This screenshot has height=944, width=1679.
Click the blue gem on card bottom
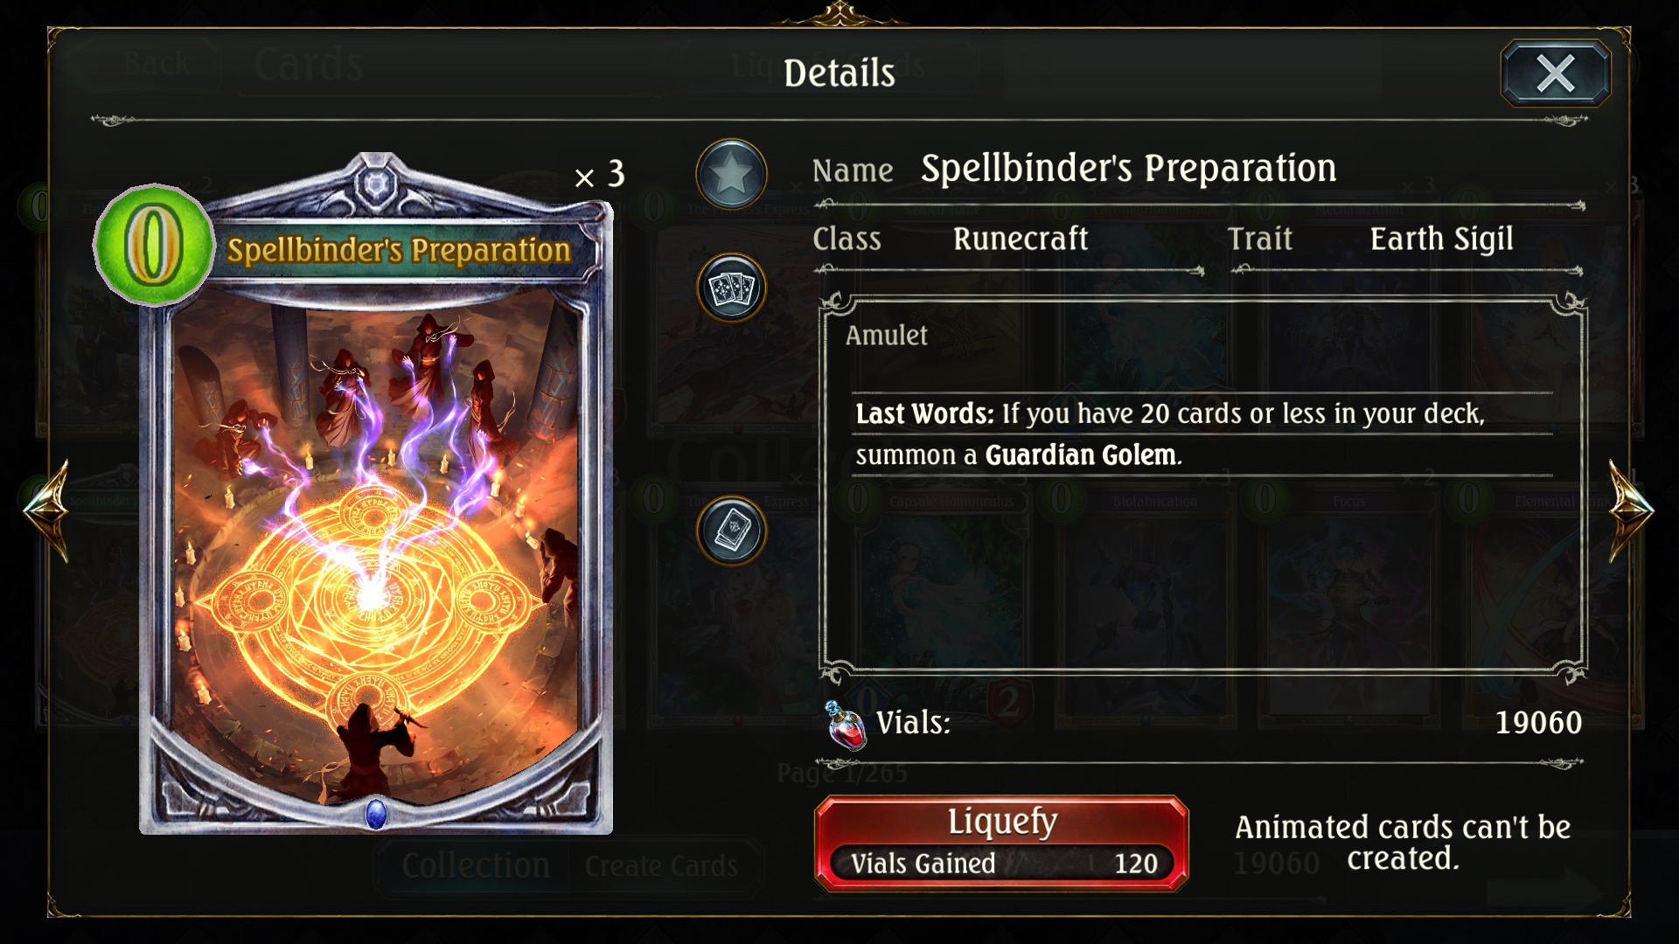point(376,814)
